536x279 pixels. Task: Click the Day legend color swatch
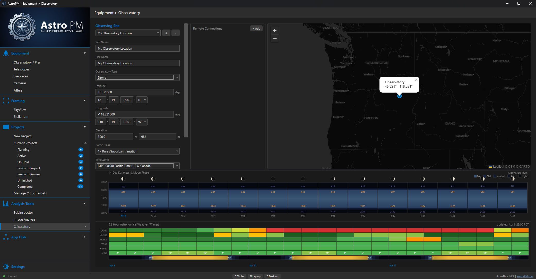pos(475,176)
